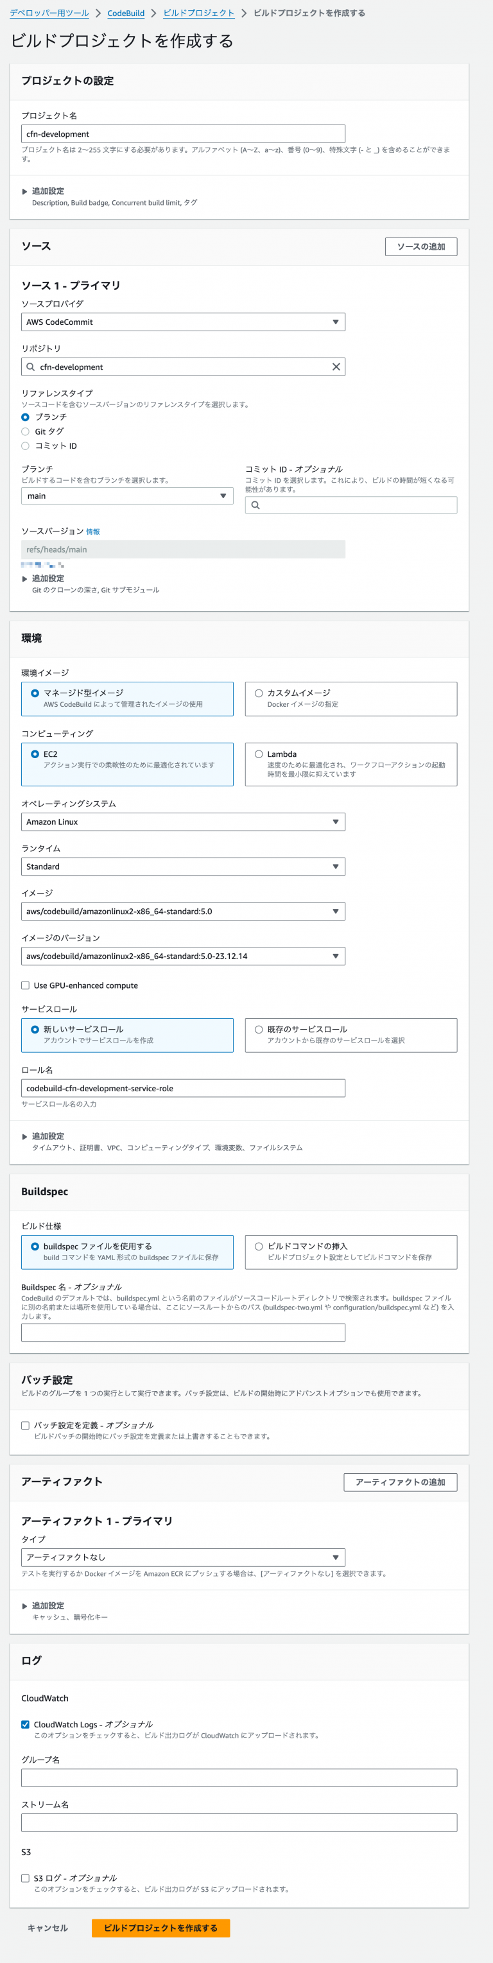Select Lambda as the compute type
The image size is (493, 1963).
257,754
